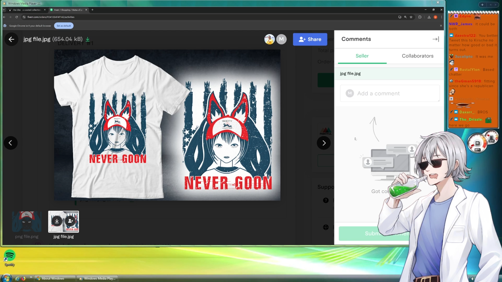This screenshot has width=502, height=282.
Task: Show the next image with the right arrow
Action: pyautogui.click(x=324, y=143)
